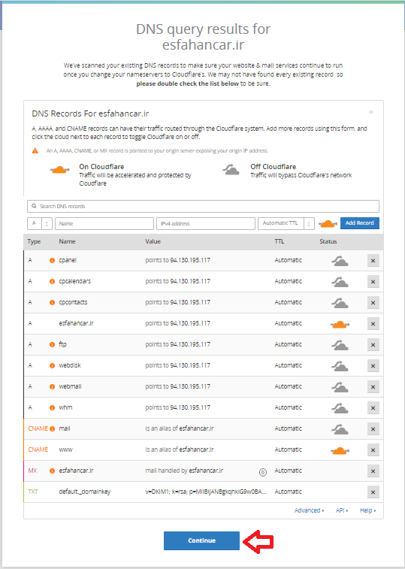Click the small eye icon in DNS Records header

pyautogui.click(x=371, y=112)
